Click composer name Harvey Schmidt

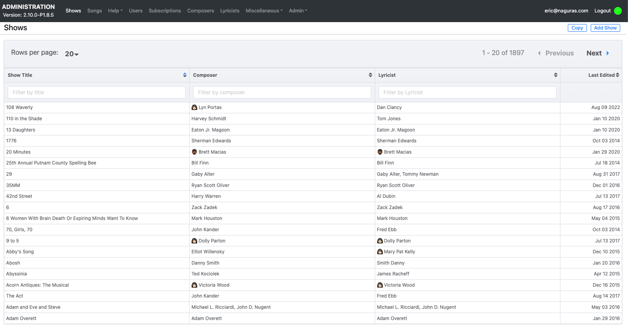point(209,119)
